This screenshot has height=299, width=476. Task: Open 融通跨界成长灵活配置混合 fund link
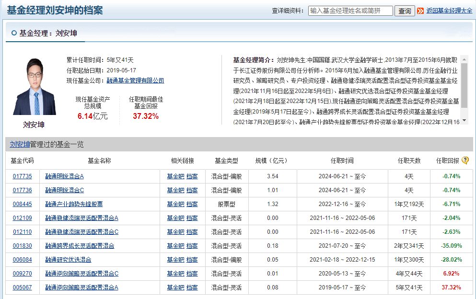pos(80,246)
